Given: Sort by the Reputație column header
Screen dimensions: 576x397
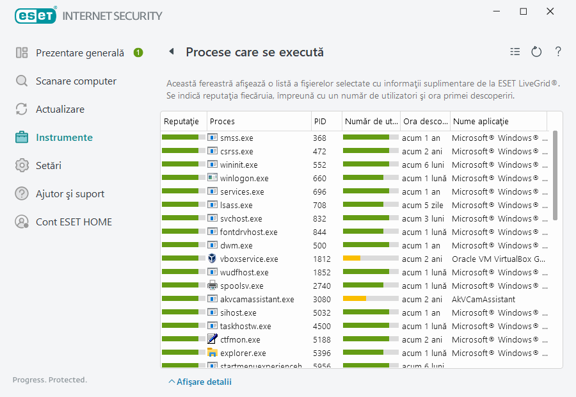Looking at the screenshot, I should [x=182, y=122].
